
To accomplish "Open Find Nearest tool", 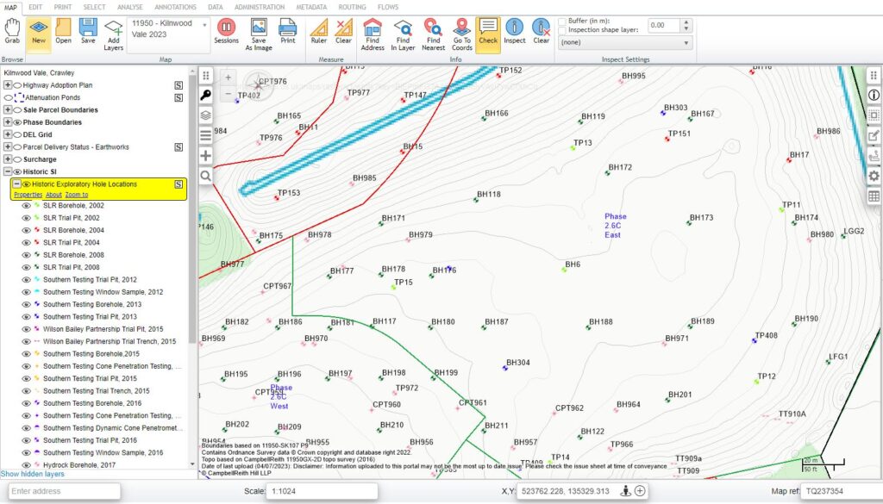I will click(x=433, y=34).
